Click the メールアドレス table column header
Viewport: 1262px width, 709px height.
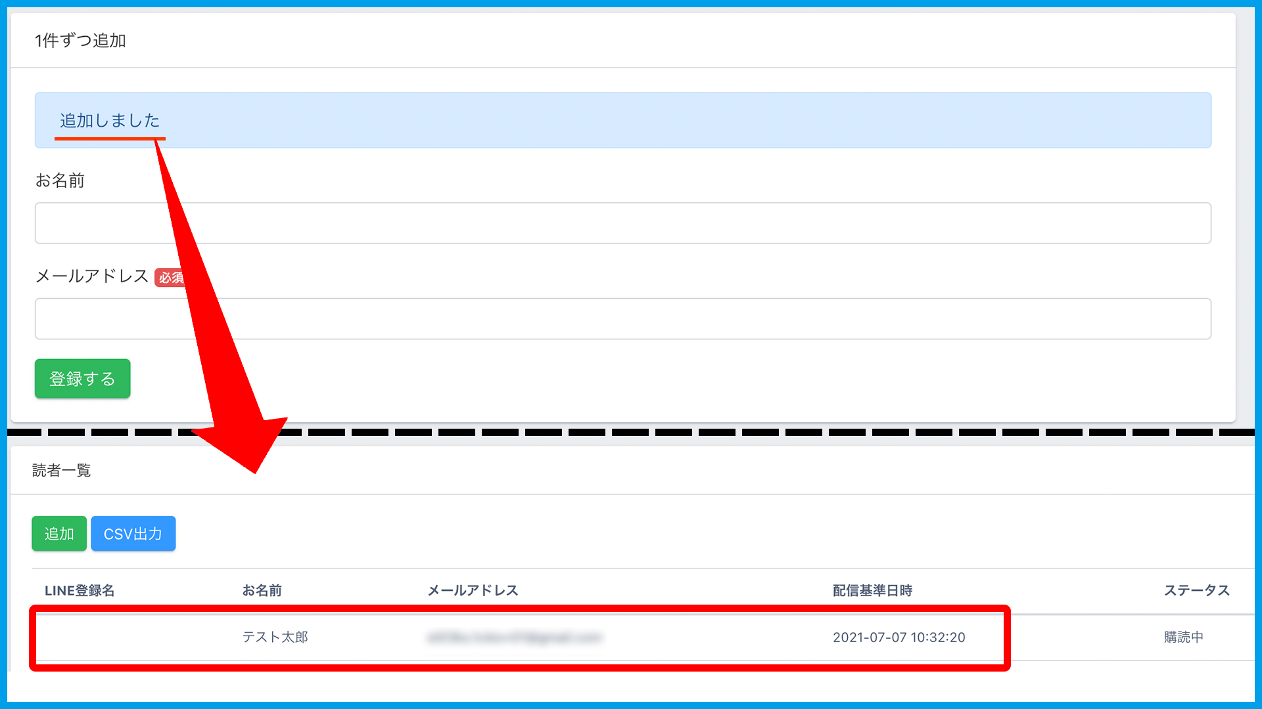(x=473, y=591)
